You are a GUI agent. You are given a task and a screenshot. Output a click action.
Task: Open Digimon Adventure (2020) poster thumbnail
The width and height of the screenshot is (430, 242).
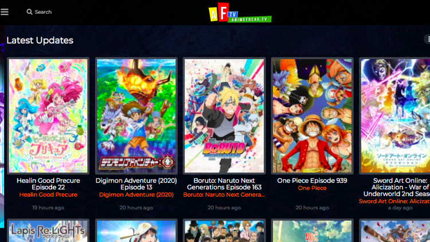point(136,116)
